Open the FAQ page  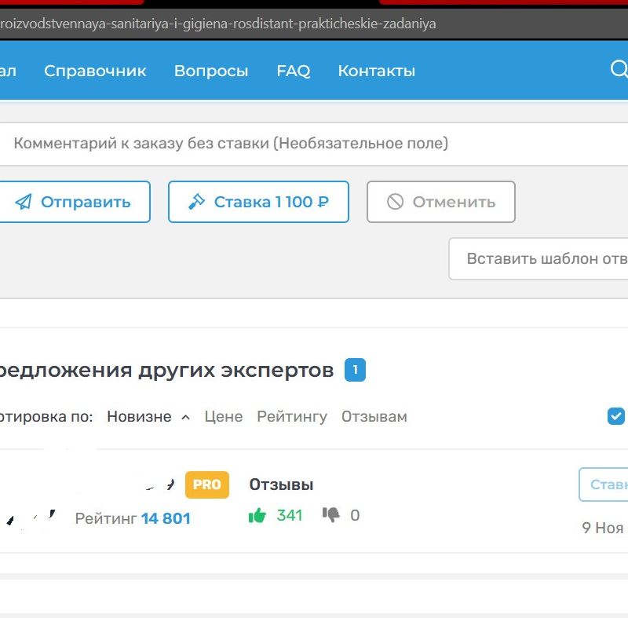(293, 71)
